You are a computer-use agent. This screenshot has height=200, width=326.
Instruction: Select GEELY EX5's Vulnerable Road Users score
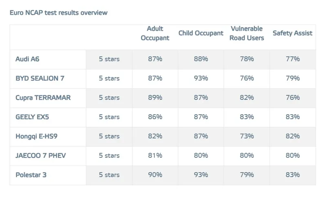(247, 117)
